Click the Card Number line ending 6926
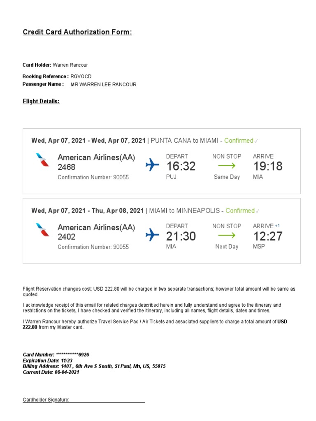The image size is (316, 421). [x=56, y=354]
